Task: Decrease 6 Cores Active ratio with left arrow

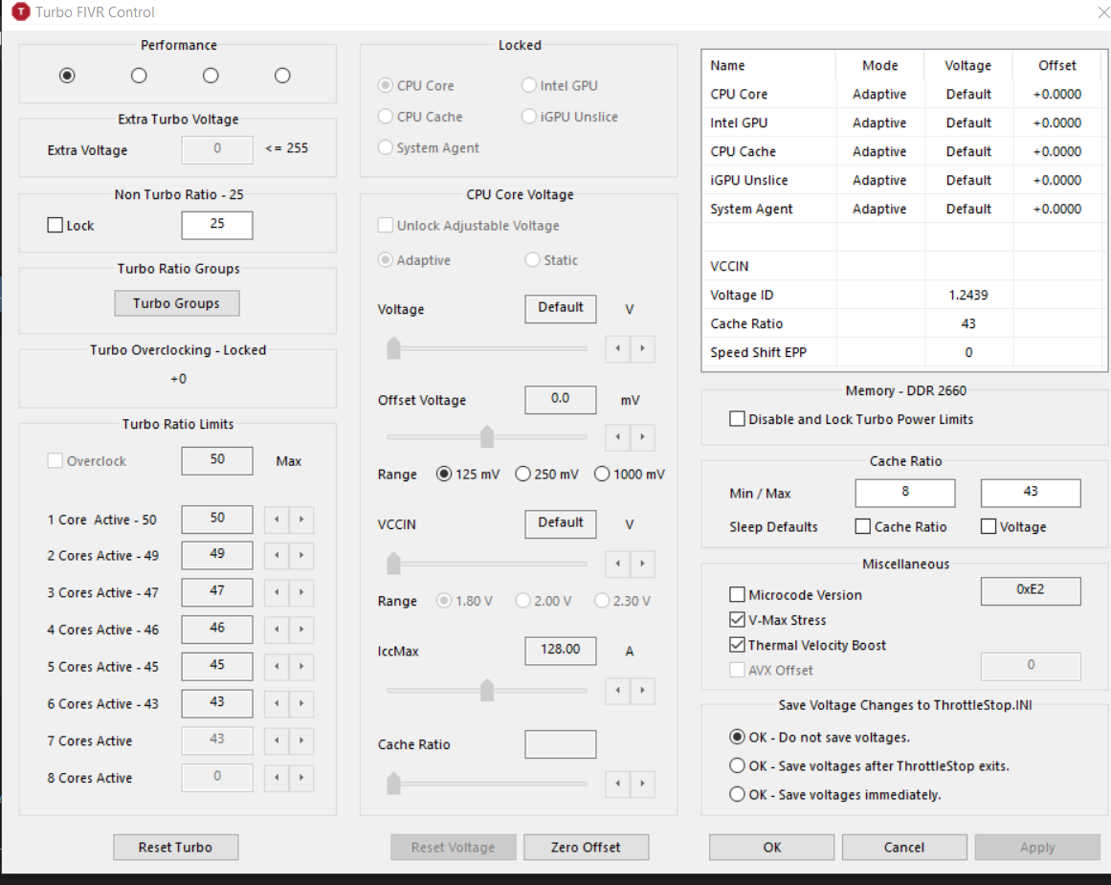Action: click(x=278, y=703)
